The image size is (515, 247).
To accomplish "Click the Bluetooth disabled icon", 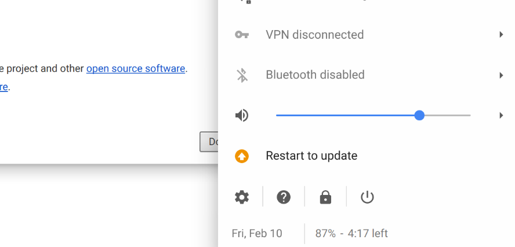I will point(242,75).
